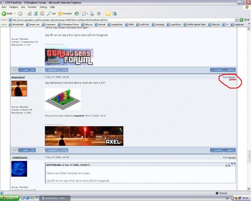Click the yellow note toolbar icon
The width and height of the screenshot is (251, 201).
pos(108,14)
